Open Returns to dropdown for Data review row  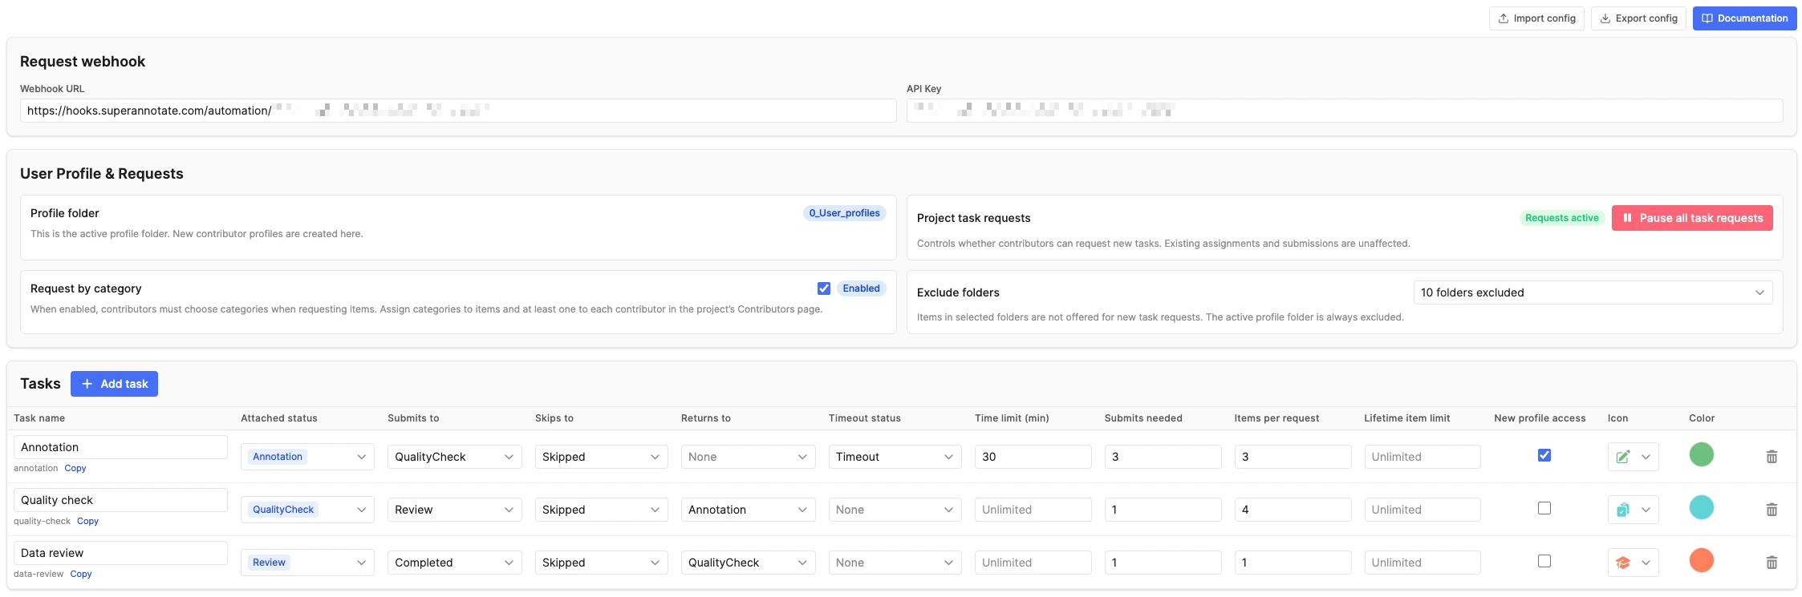click(x=748, y=563)
